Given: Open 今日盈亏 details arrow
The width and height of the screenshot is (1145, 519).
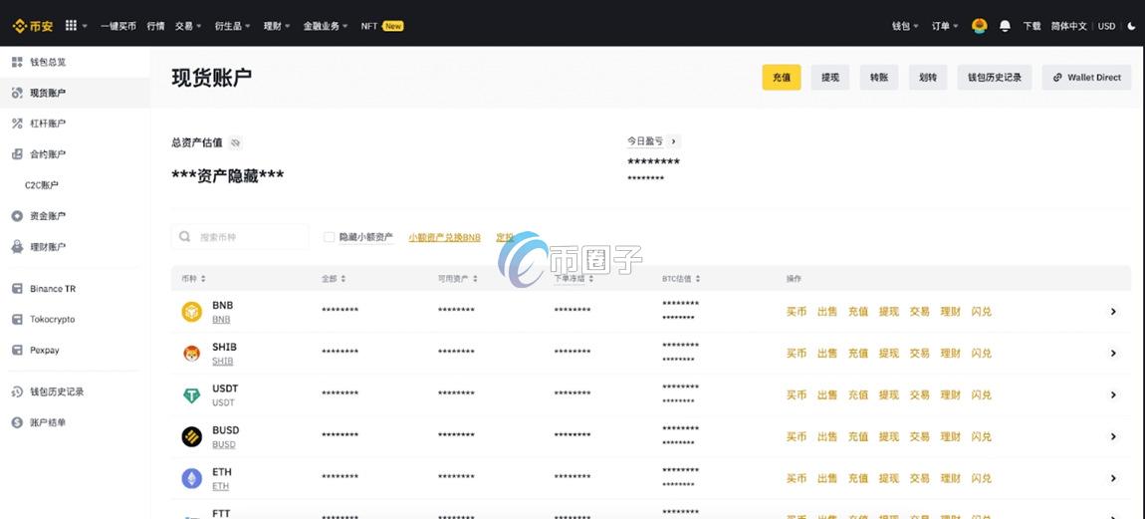Looking at the screenshot, I should [673, 141].
